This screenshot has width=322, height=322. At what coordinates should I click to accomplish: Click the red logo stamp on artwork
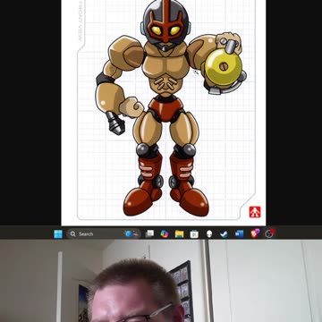click(255, 212)
